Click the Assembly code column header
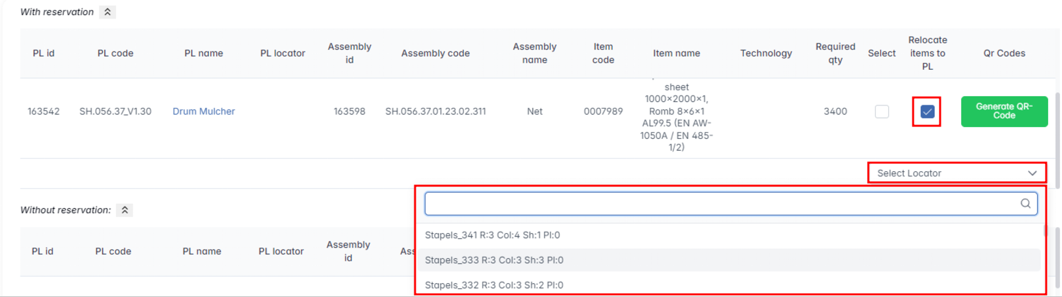 [435, 53]
